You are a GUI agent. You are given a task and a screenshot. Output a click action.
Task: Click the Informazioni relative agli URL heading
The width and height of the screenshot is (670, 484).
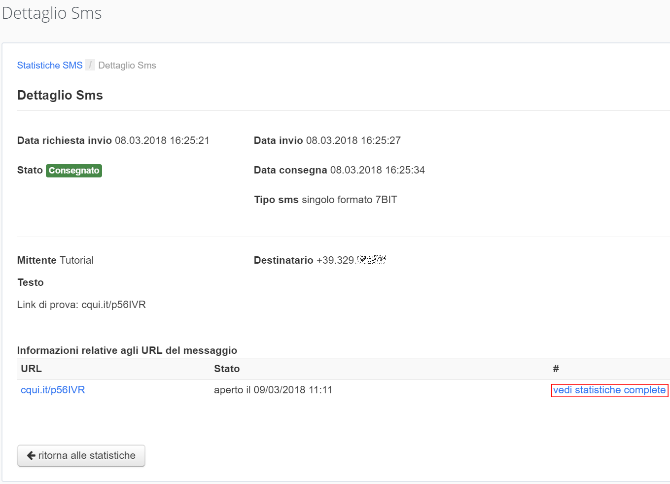pyautogui.click(x=127, y=350)
